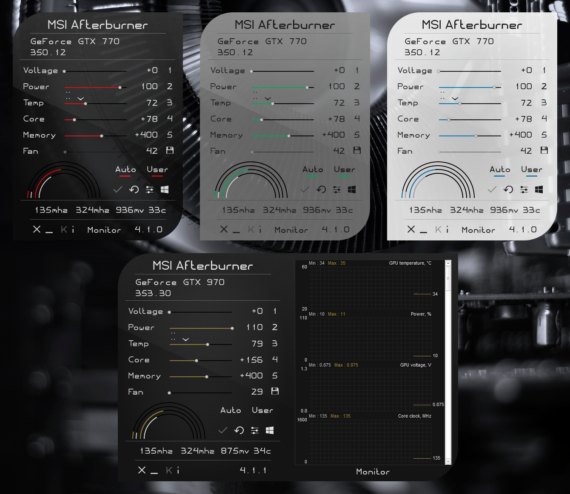Viewport: 570px width, 494px height.
Task: Open settings icon in green-accent gray skin
Action: coord(337,190)
